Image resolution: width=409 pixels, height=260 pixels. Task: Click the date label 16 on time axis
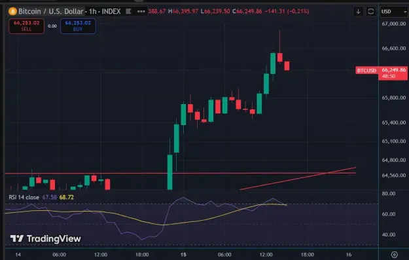[x=349, y=255]
